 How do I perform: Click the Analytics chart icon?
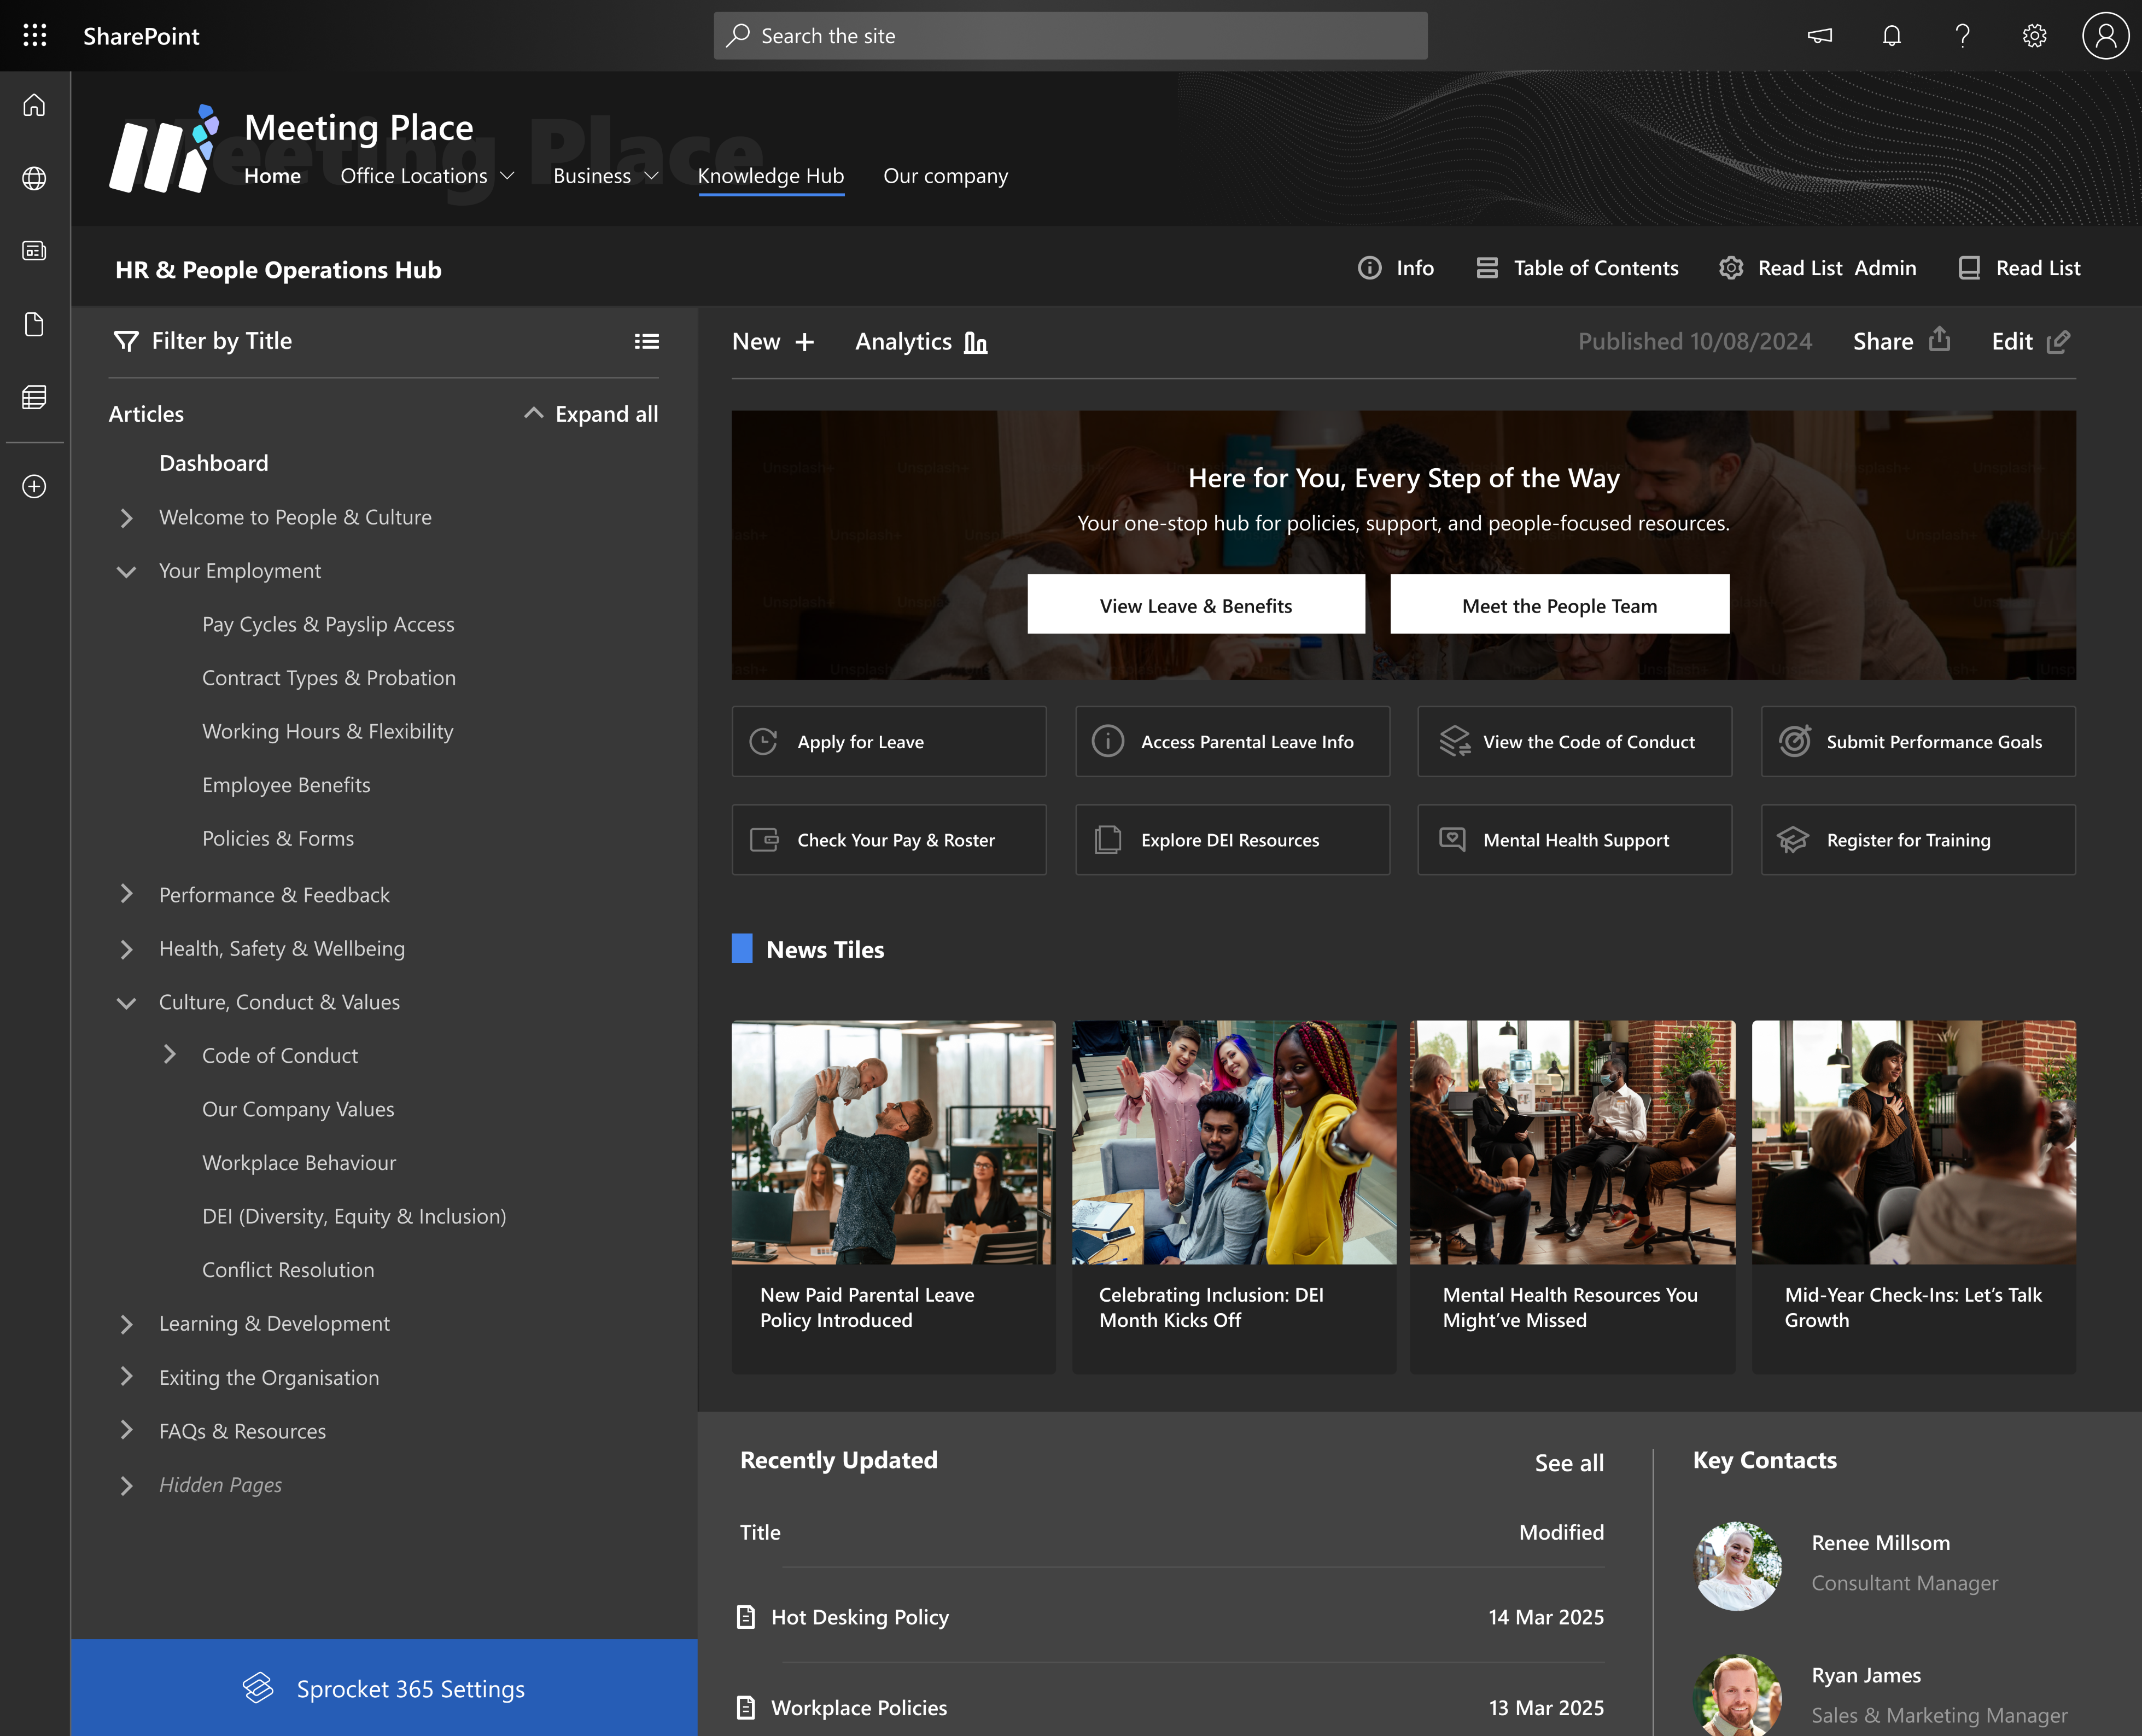(976, 342)
